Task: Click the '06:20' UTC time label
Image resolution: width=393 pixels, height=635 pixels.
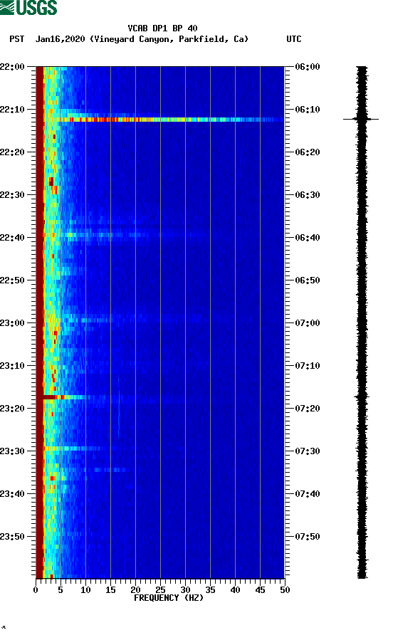Action: tap(308, 152)
